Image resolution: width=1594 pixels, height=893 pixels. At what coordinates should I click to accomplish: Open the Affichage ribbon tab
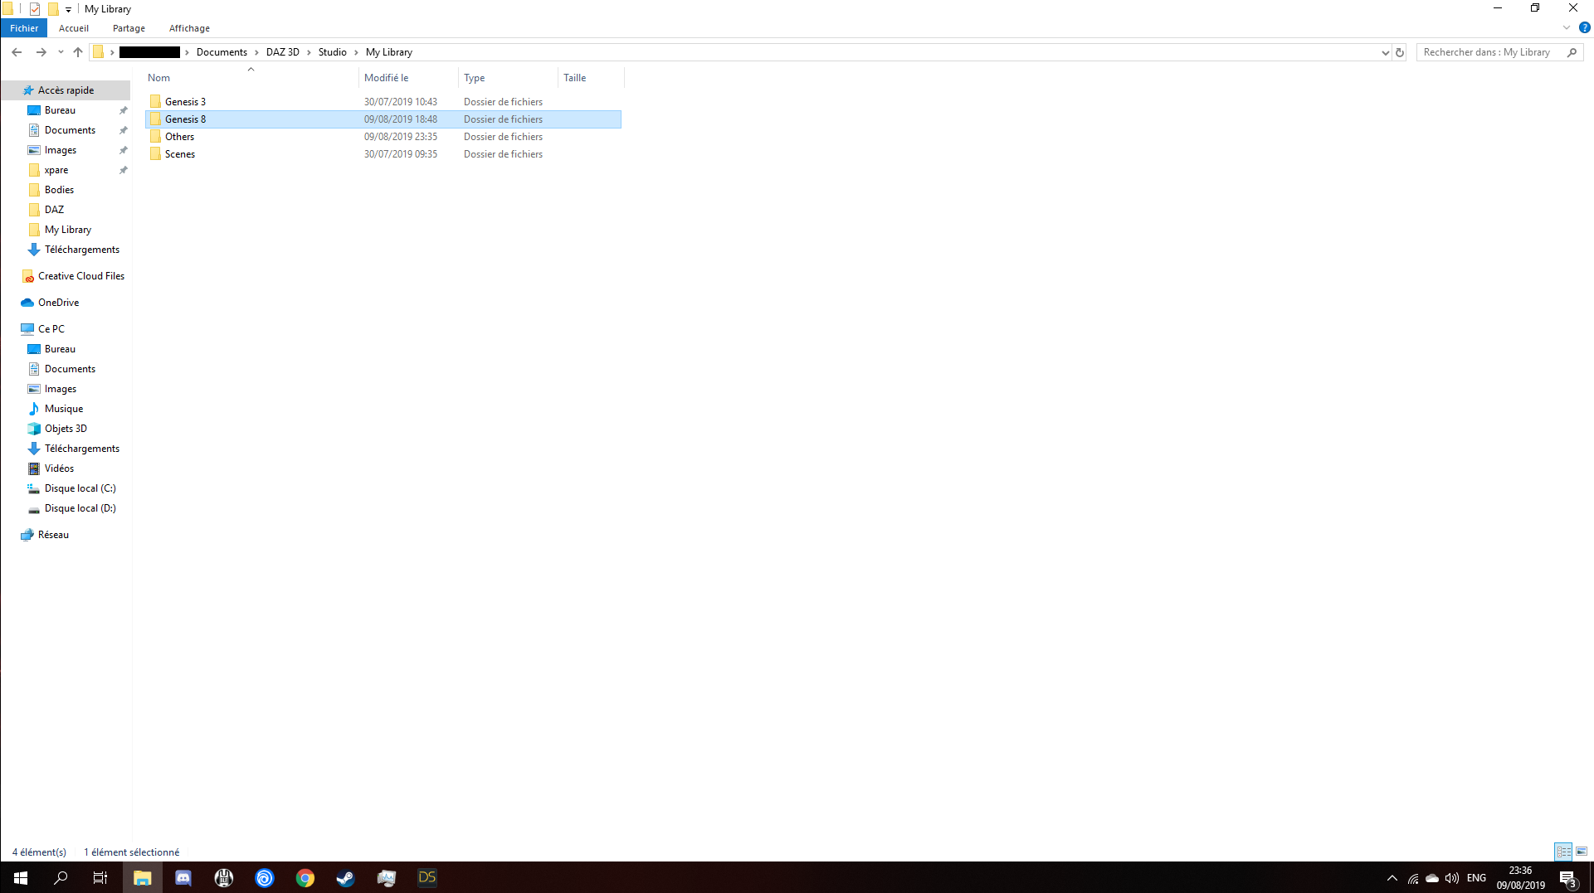189,28
